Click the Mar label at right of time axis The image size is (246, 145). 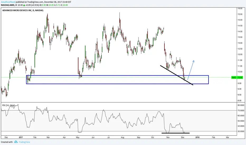pos(228,137)
